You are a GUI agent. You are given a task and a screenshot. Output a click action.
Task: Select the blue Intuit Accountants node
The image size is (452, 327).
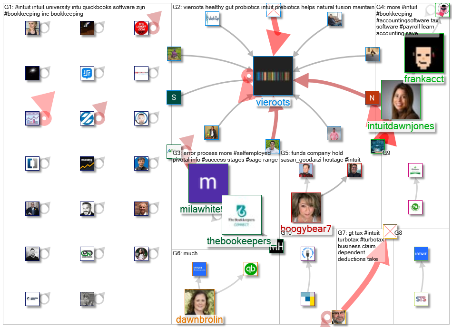199,269
